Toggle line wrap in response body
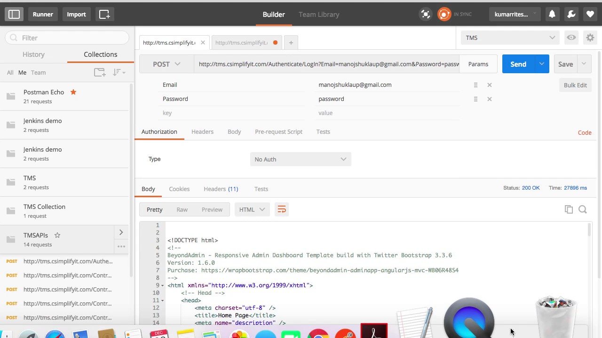This screenshot has width=602, height=338. 282,209
